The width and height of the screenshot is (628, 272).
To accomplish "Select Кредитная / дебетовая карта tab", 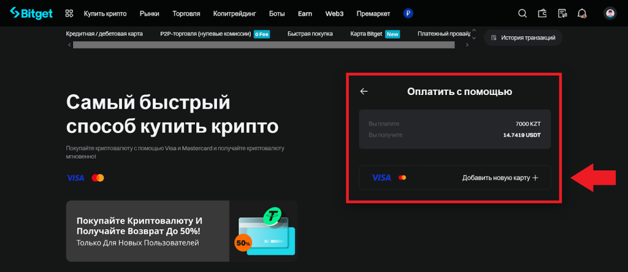I will pyautogui.click(x=104, y=34).
